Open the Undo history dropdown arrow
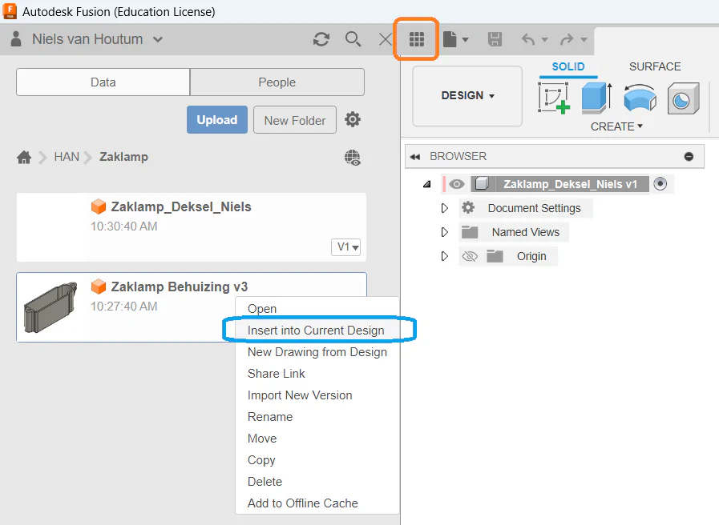The image size is (719, 525). 545,40
